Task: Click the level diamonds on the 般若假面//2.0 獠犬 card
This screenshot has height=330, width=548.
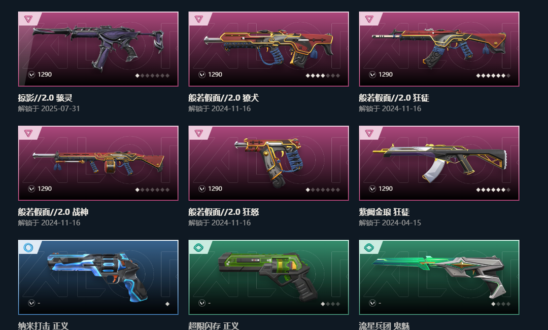Action: tap(323, 76)
